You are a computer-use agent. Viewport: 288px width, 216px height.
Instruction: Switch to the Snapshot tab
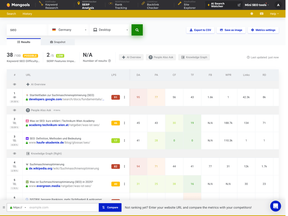tap(58, 42)
